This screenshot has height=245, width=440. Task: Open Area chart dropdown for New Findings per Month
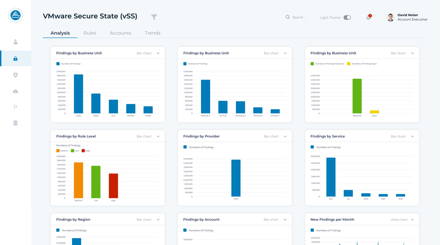tap(402, 220)
